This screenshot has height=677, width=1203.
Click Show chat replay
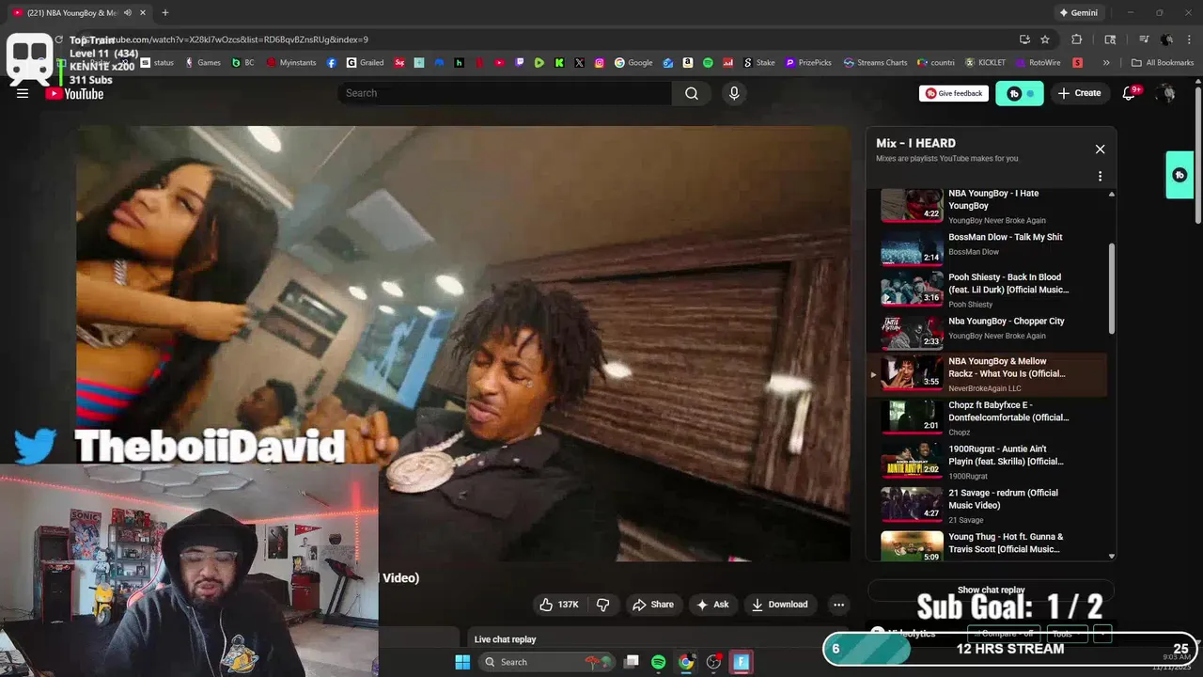991,590
